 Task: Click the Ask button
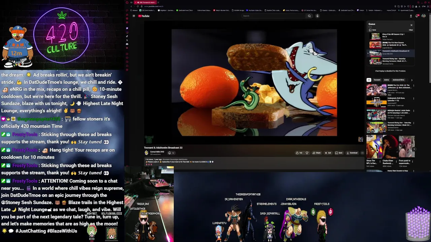(x=328, y=153)
